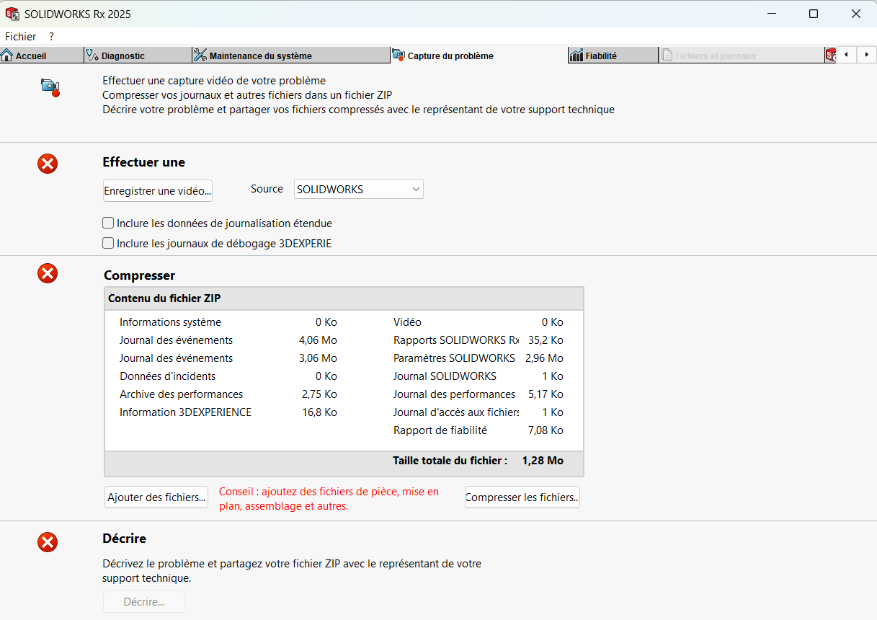Click the house icon on Accueil tab
The width and height of the screenshot is (877, 620).
7,56
